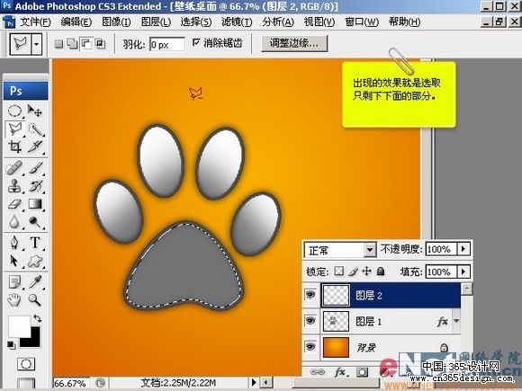The image size is (522, 391).
Task: Expand the 不透明度 opacity slider arrow
Action: [x=463, y=249]
